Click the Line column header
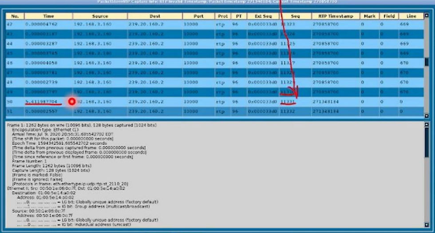435x233 pixels. click(411, 16)
